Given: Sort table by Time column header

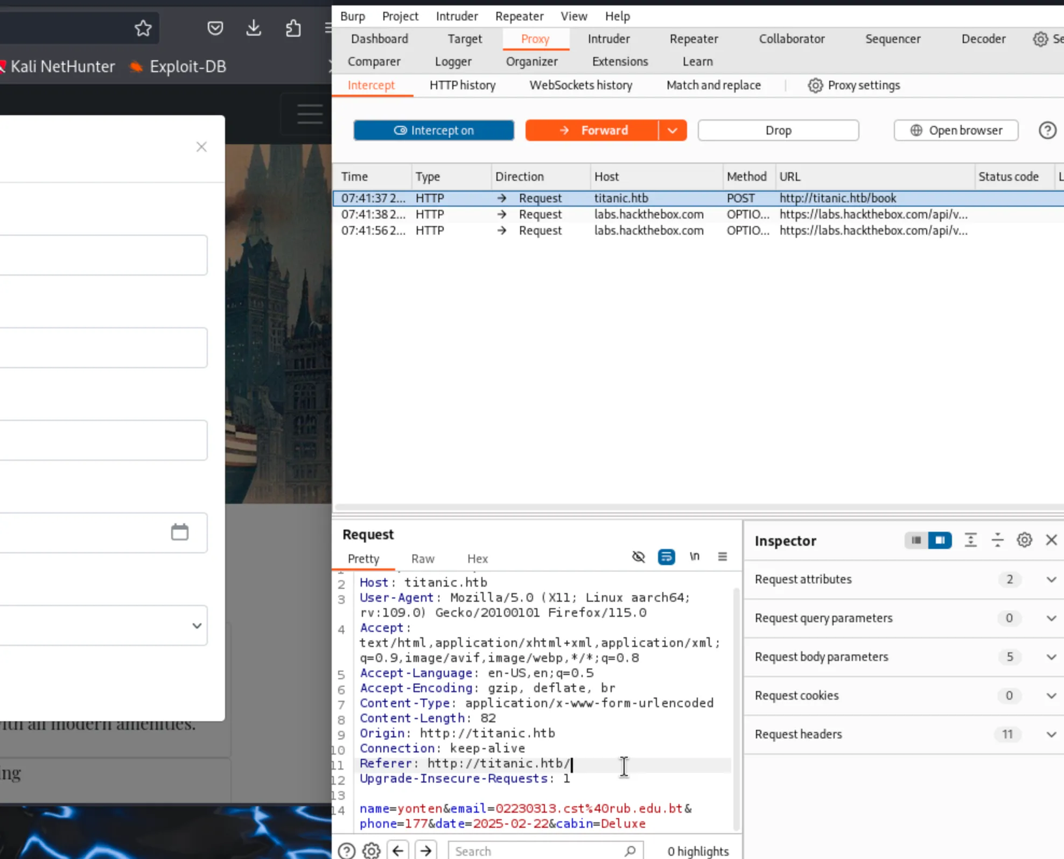Looking at the screenshot, I should [373, 177].
